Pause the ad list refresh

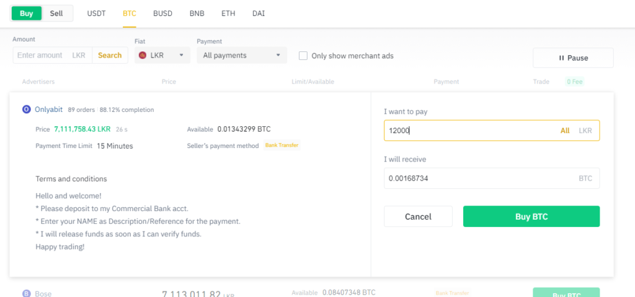click(573, 58)
